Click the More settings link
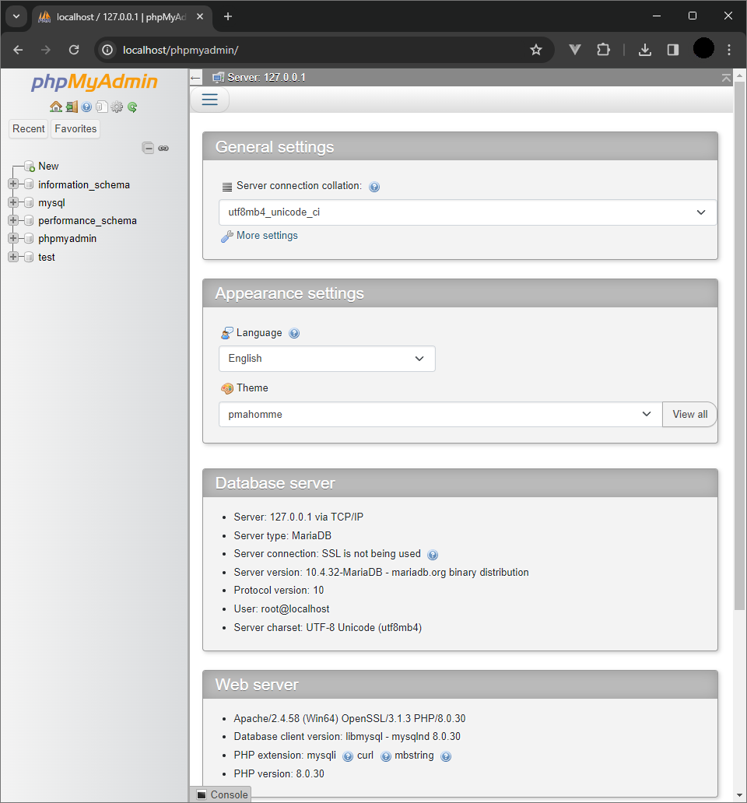The width and height of the screenshot is (747, 803). [x=267, y=236]
